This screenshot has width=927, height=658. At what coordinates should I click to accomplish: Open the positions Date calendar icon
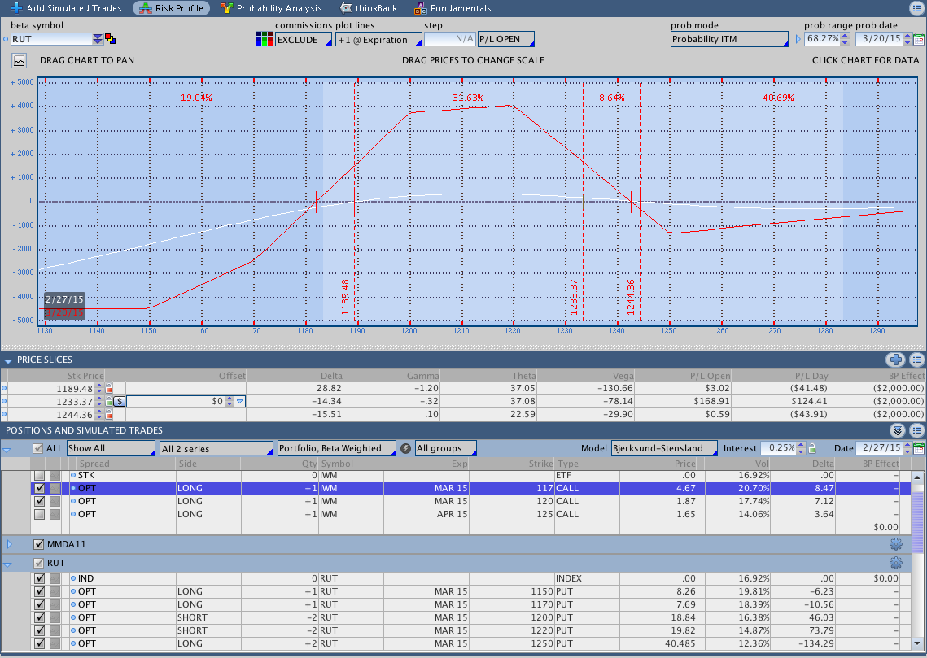coord(919,448)
